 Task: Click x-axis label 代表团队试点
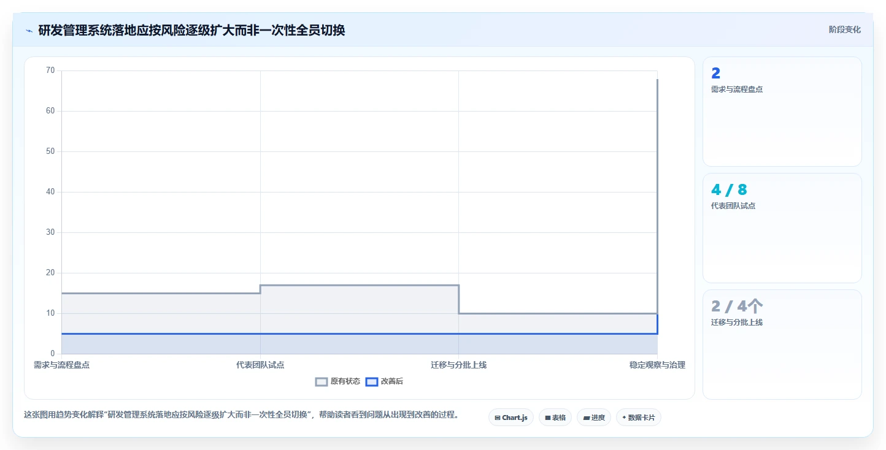point(260,365)
